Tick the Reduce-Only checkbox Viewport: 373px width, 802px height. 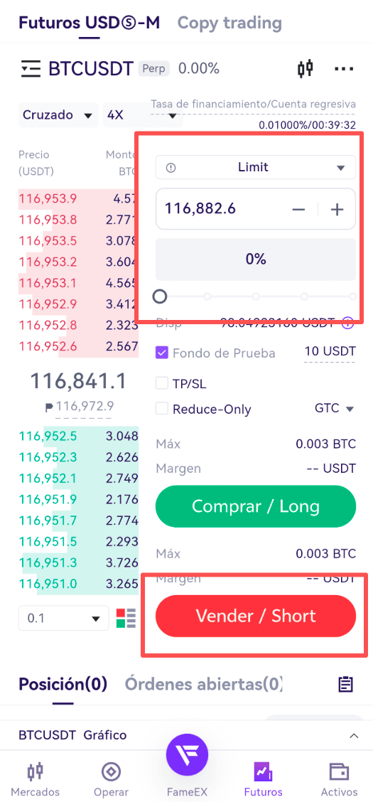(162, 409)
